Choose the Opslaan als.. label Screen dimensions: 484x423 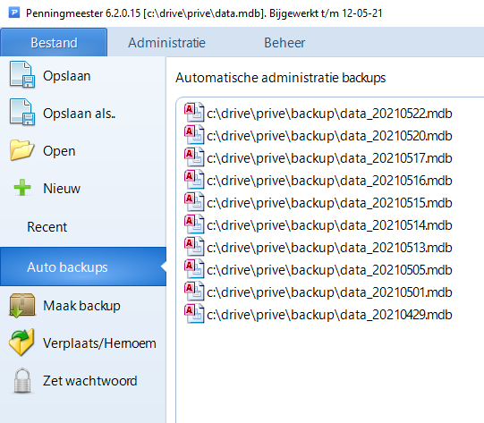pos(80,114)
